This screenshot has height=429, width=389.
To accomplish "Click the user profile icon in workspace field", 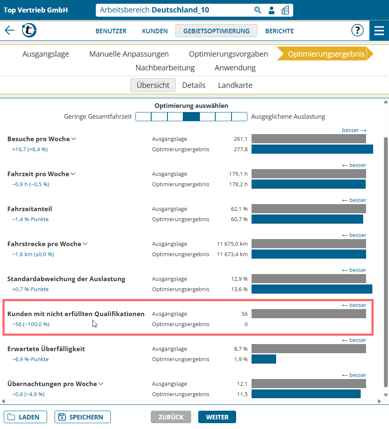I will tap(272, 10).
